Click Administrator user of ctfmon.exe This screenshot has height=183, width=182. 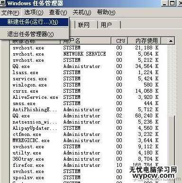(82, 134)
